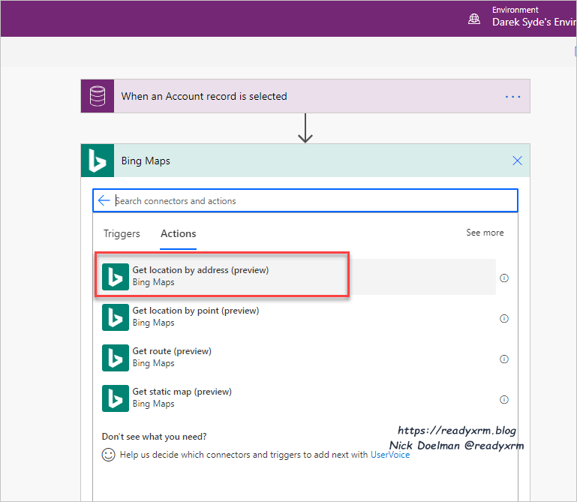This screenshot has height=502, width=577.
Task: Show info for Get static map action
Action: pyautogui.click(x=504, y=399)
